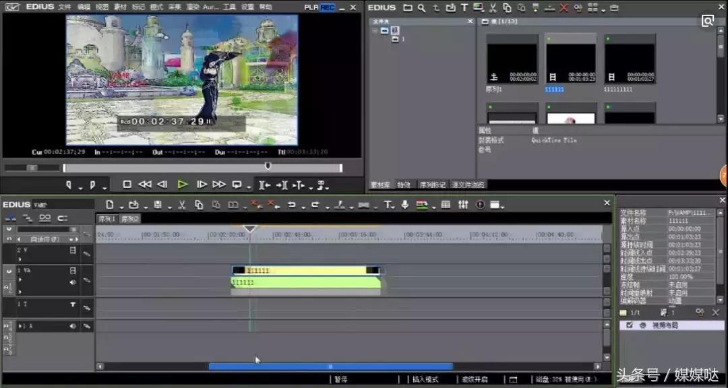This screenshot has height=388, width=728.
Task: Switch to REC recorder mode
Action: pyautogui.click(x=328, y=7)
